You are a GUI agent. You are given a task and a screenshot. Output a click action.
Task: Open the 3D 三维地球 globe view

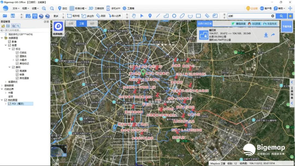pyautogui.click(x=96, y=8)
